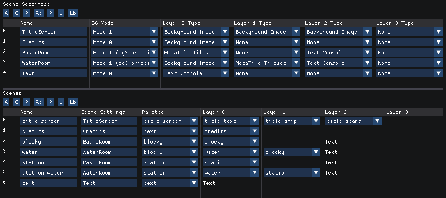Open title_stars Layer 2 dropdown
The height and width of the screenshot is (198, 446).
click(353, 121)
